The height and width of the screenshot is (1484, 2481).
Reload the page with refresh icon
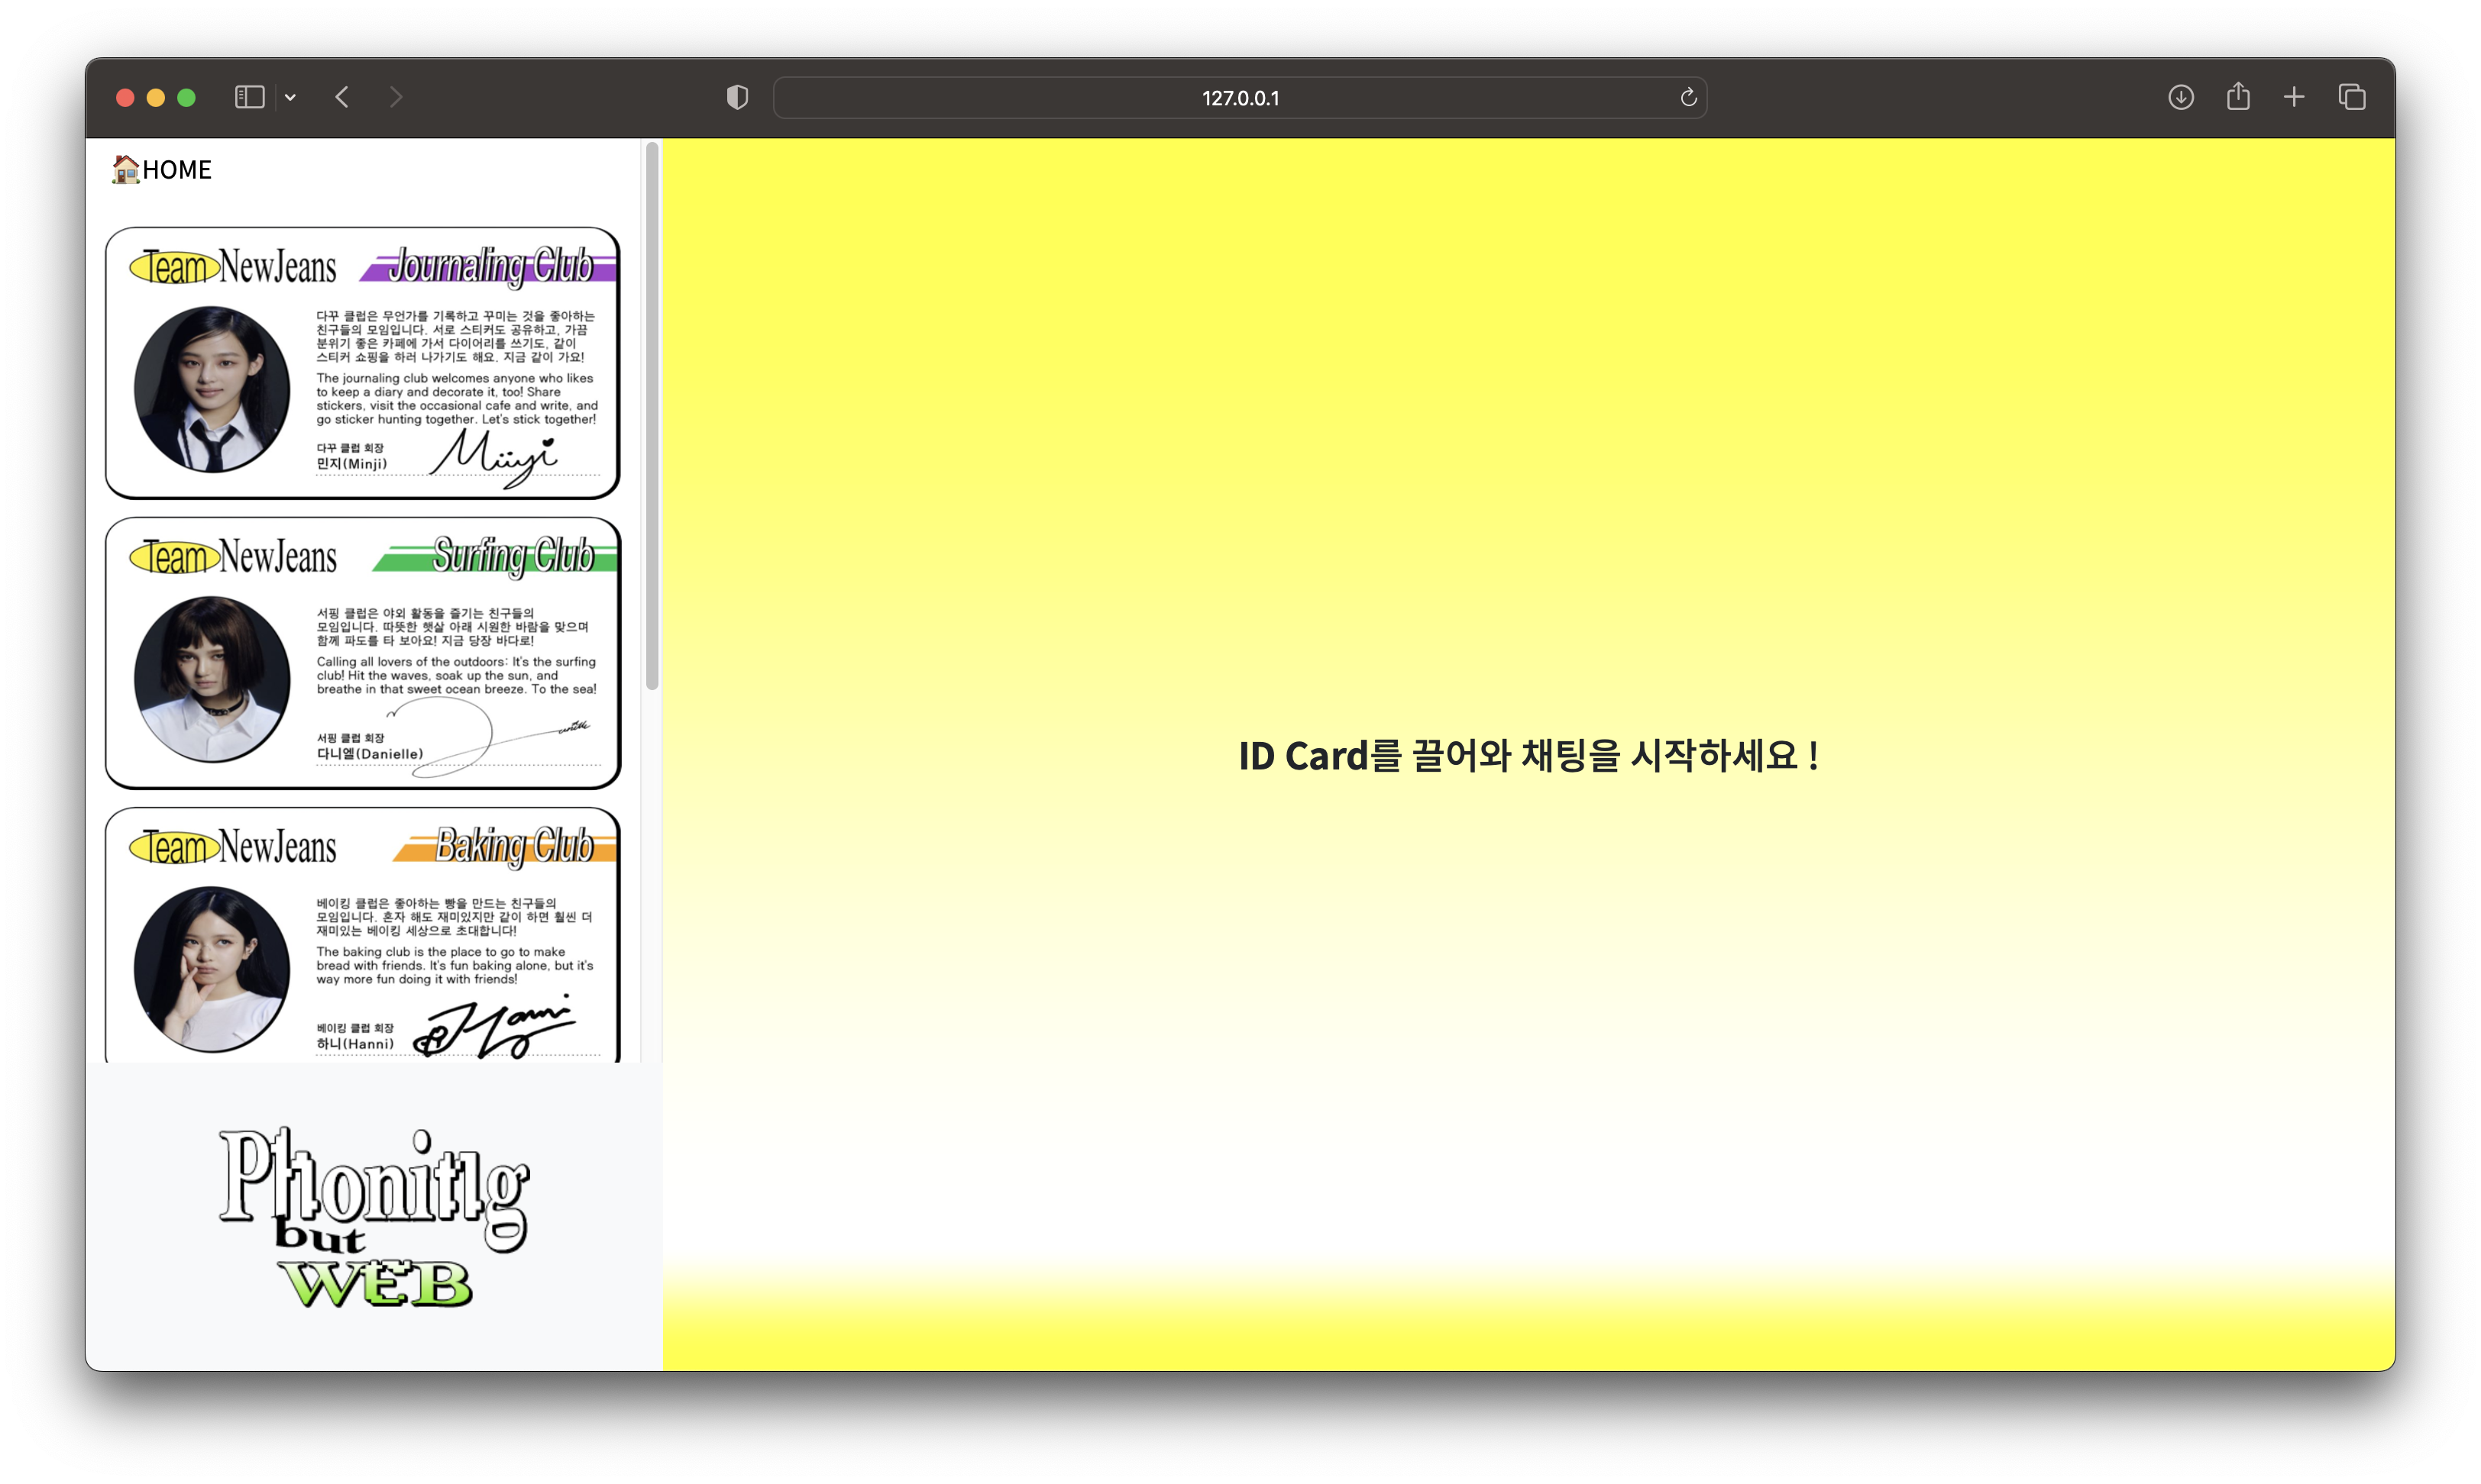click(x=1689, y=97)
